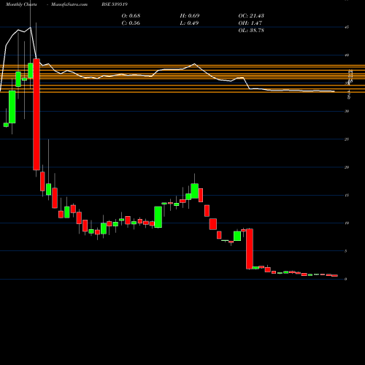Click the large red candle falling from 9 to 2
This screenshot has height=365, width=365.
tap(250, 249)
